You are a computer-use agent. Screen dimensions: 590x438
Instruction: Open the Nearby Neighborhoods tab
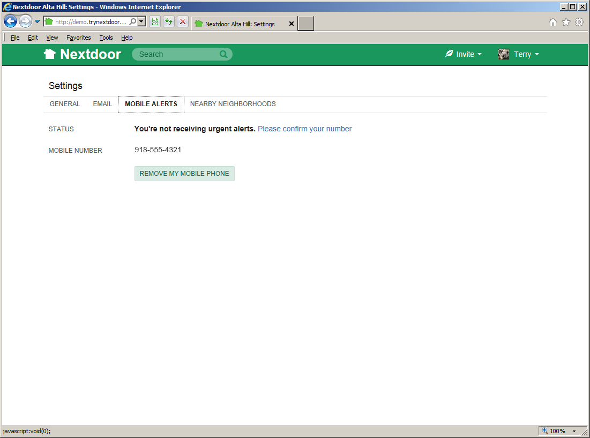pos(233,104)
